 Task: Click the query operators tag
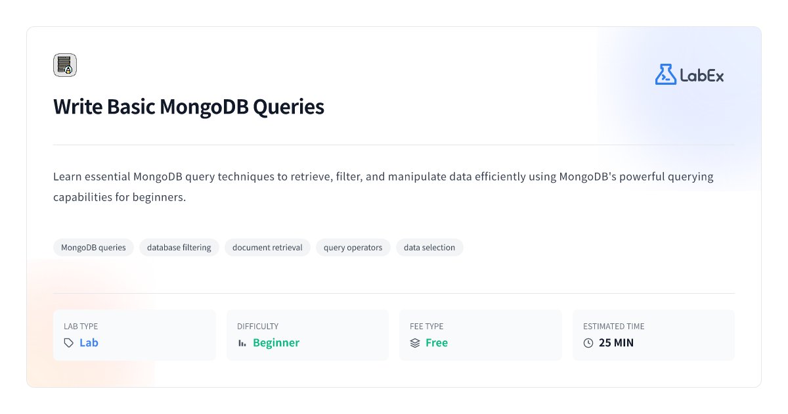[353, 247]
